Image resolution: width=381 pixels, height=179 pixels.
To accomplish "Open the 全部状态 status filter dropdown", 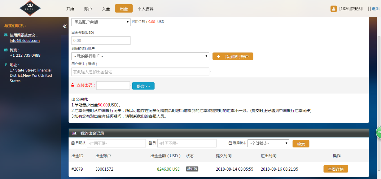I will coord(268,143).
